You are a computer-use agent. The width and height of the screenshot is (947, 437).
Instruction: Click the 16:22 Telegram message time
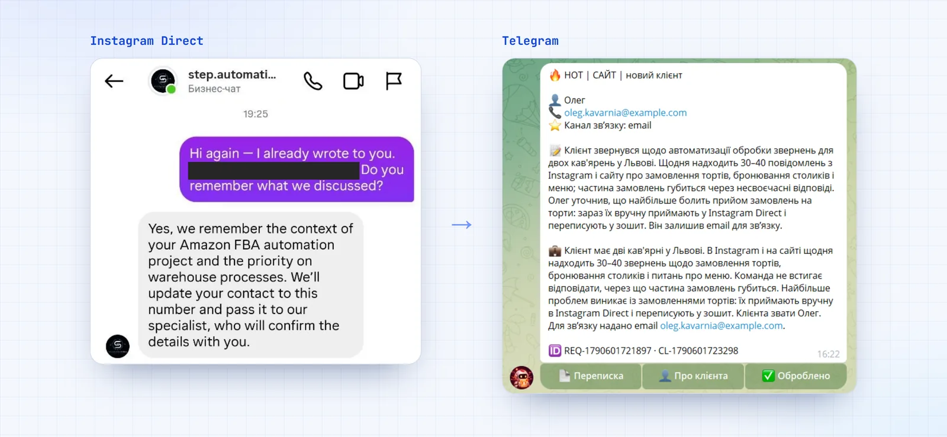point(829,354)
